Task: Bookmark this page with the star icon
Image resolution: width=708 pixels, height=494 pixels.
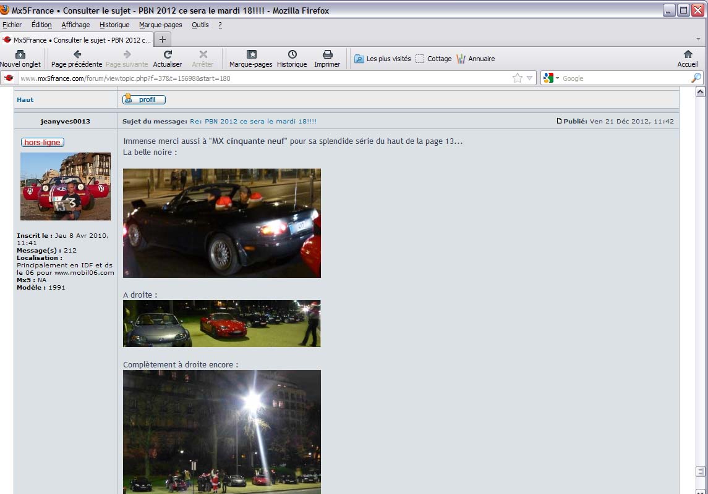Action: pyautogui.click(x=518, y=78)
